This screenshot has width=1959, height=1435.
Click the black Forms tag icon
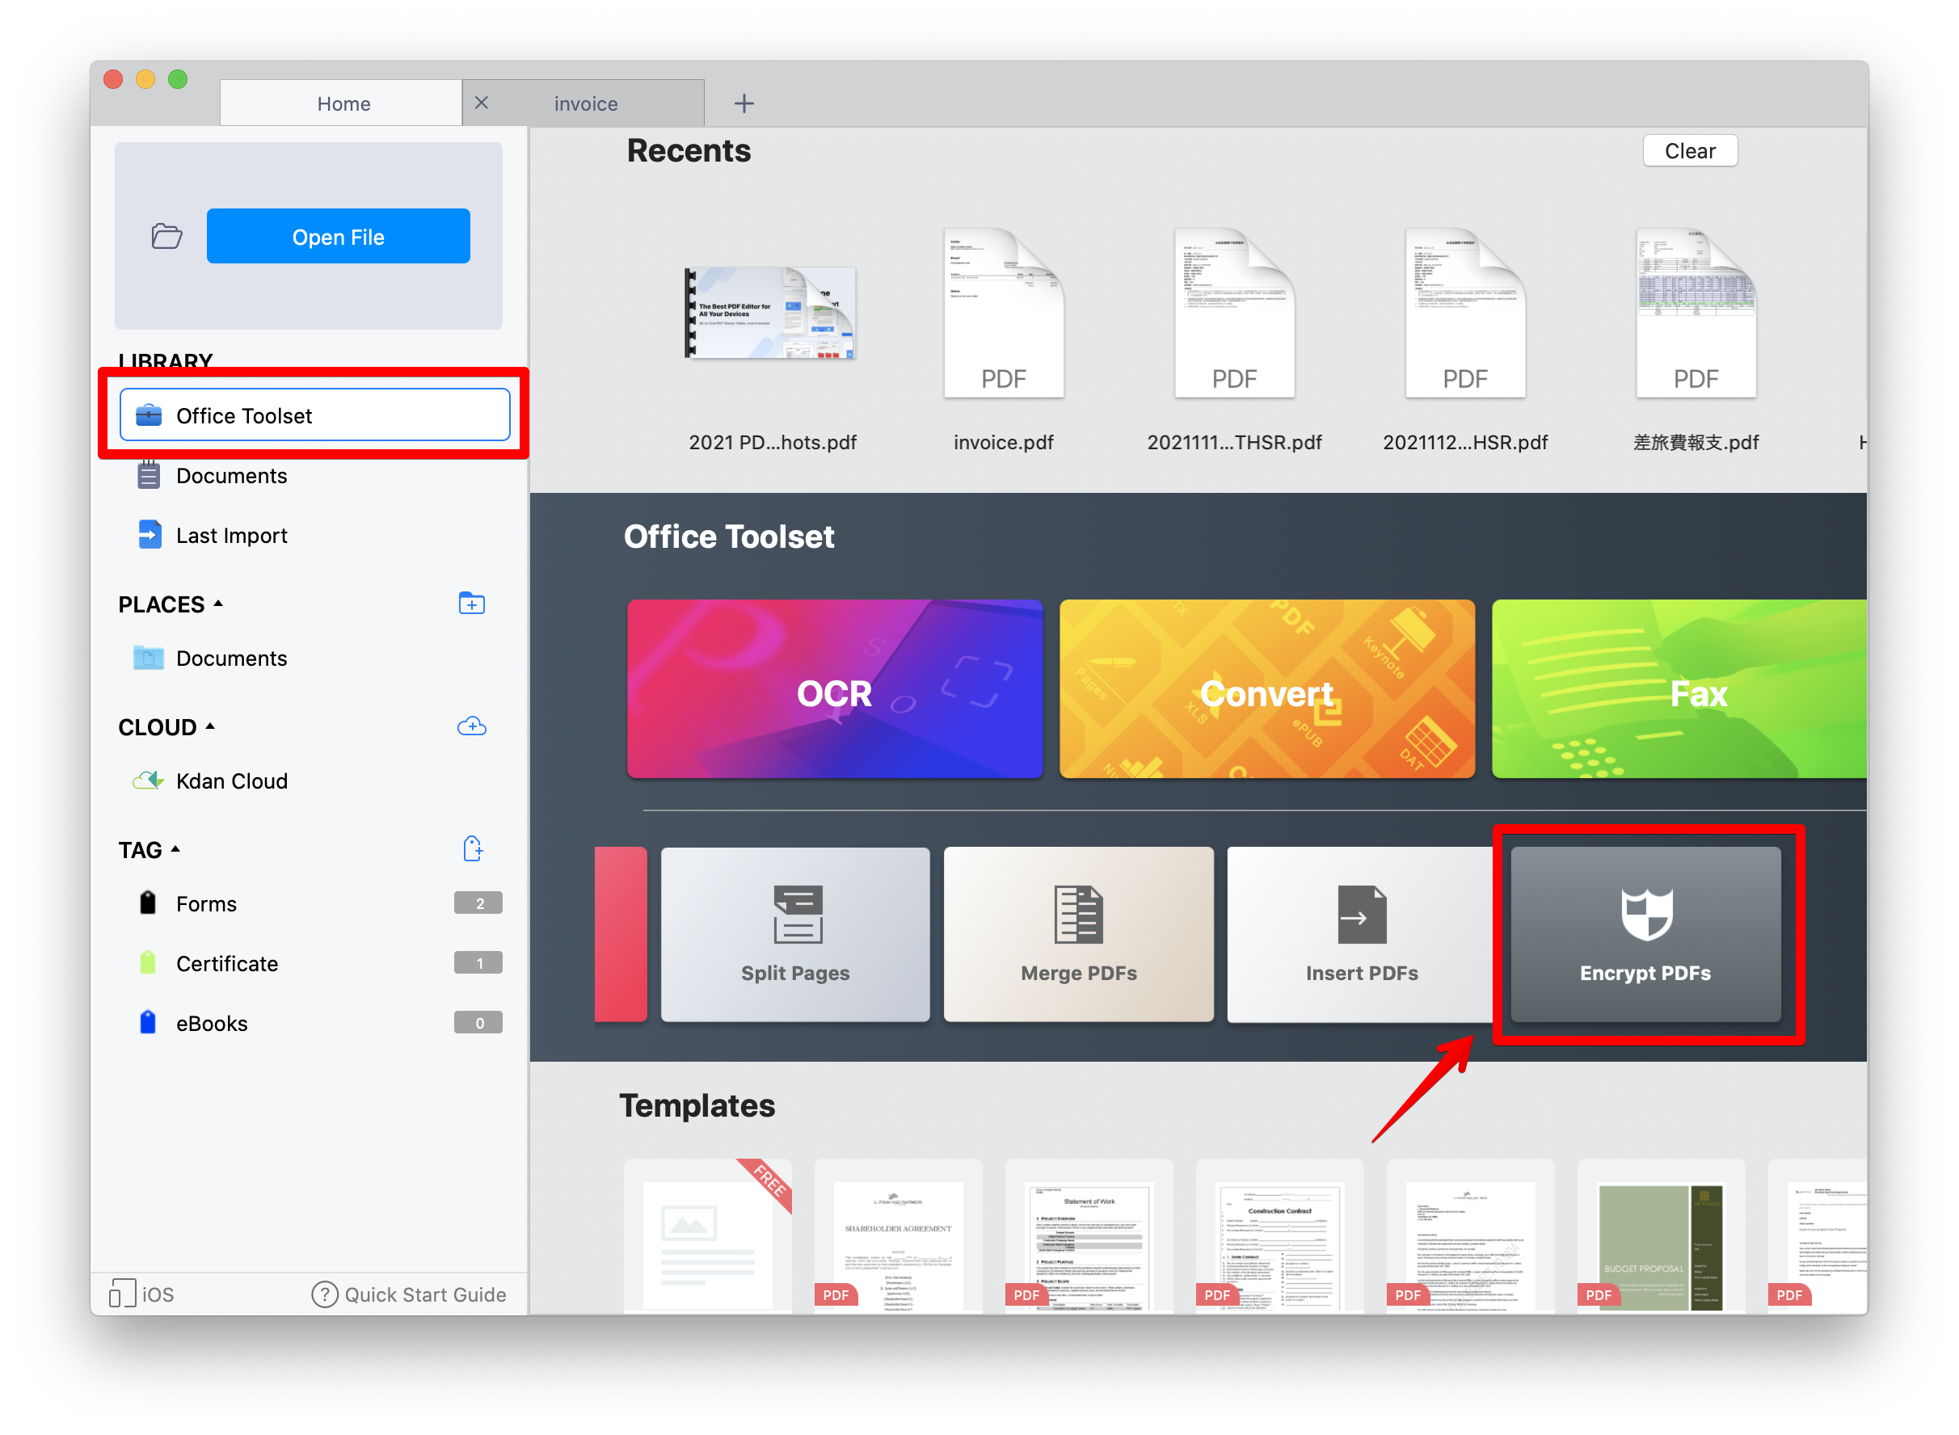coord(148,903)
